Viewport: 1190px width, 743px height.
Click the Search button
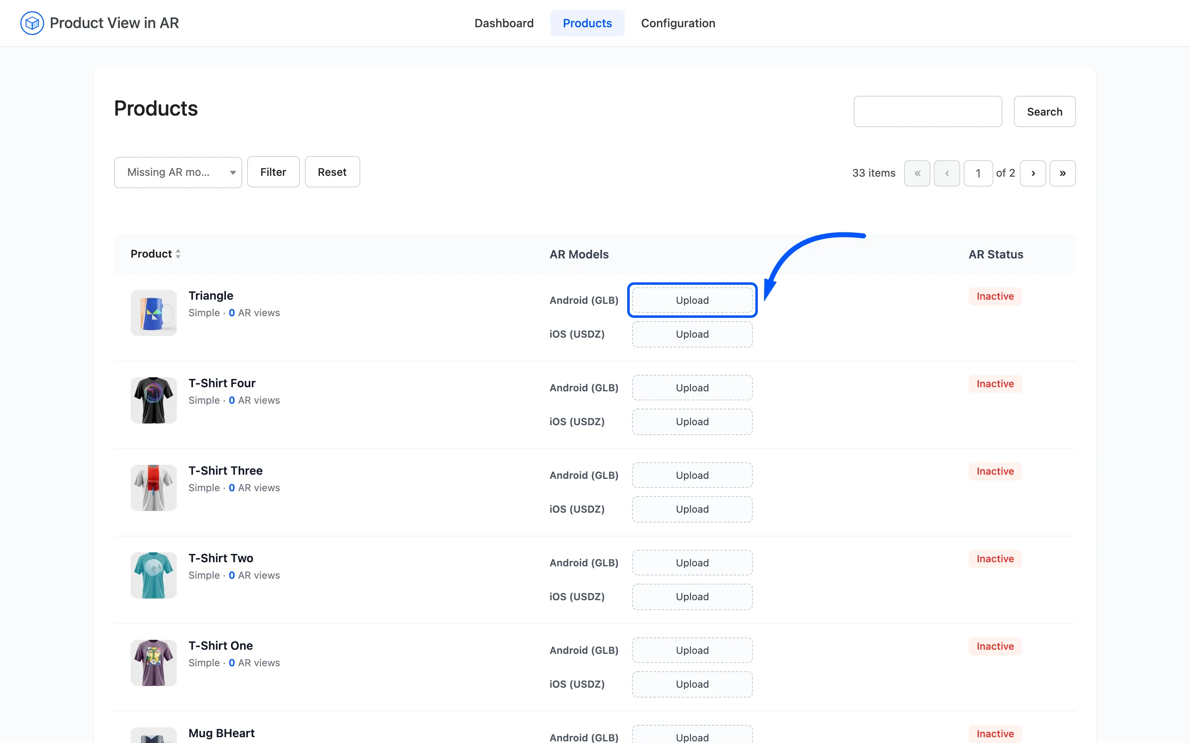click(1045, 111)
